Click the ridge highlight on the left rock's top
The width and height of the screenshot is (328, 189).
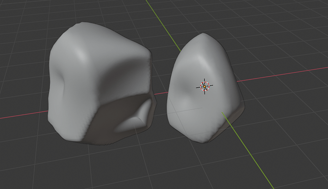coord(82,54)
